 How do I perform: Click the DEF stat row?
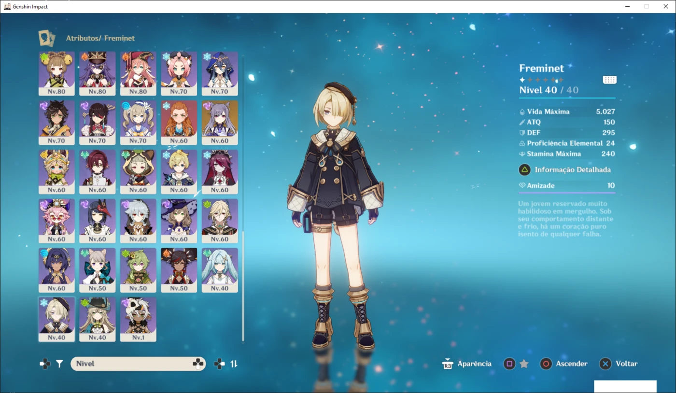567,133
